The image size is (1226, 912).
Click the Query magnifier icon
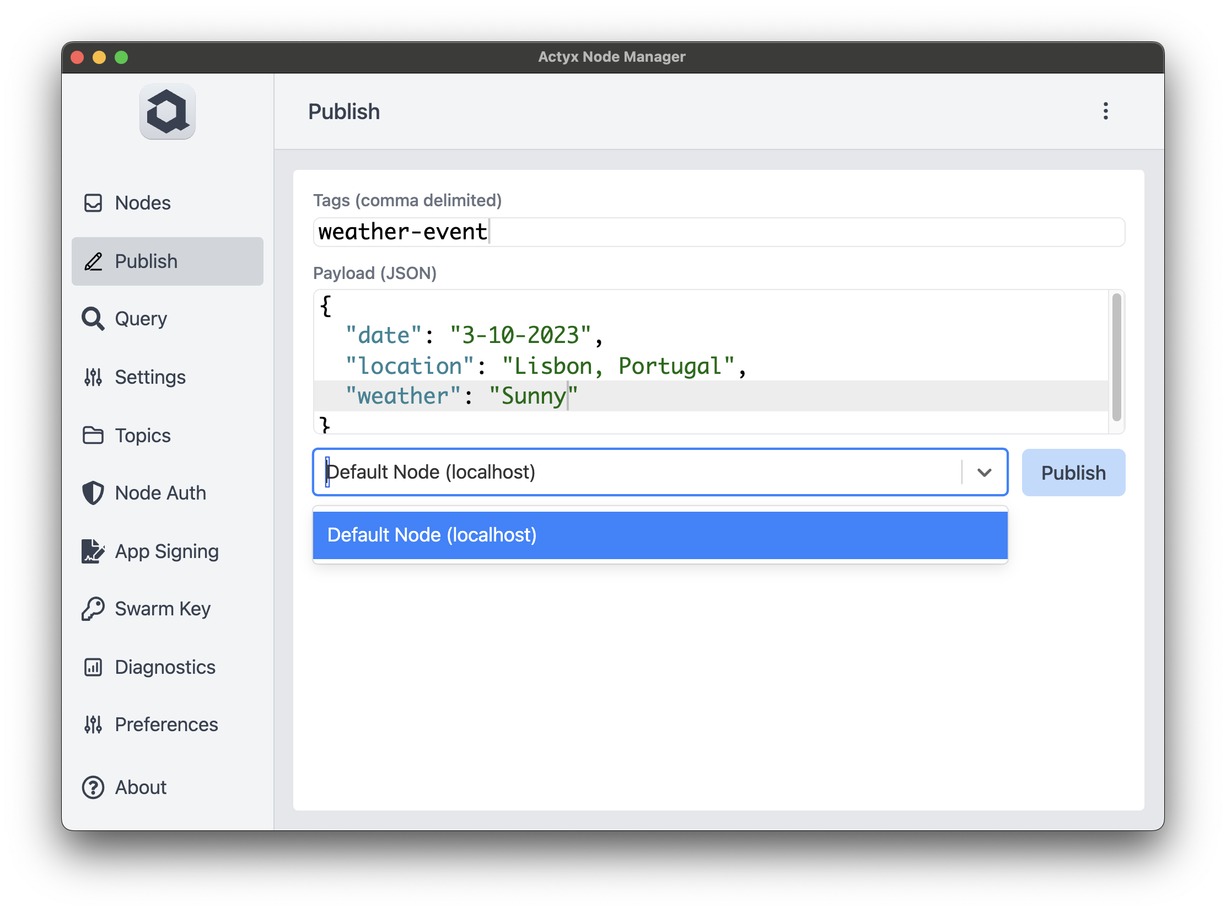[x=93, y=319]
